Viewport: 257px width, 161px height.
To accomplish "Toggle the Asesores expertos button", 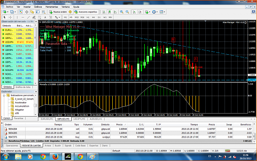I will (x=86, y=12).
